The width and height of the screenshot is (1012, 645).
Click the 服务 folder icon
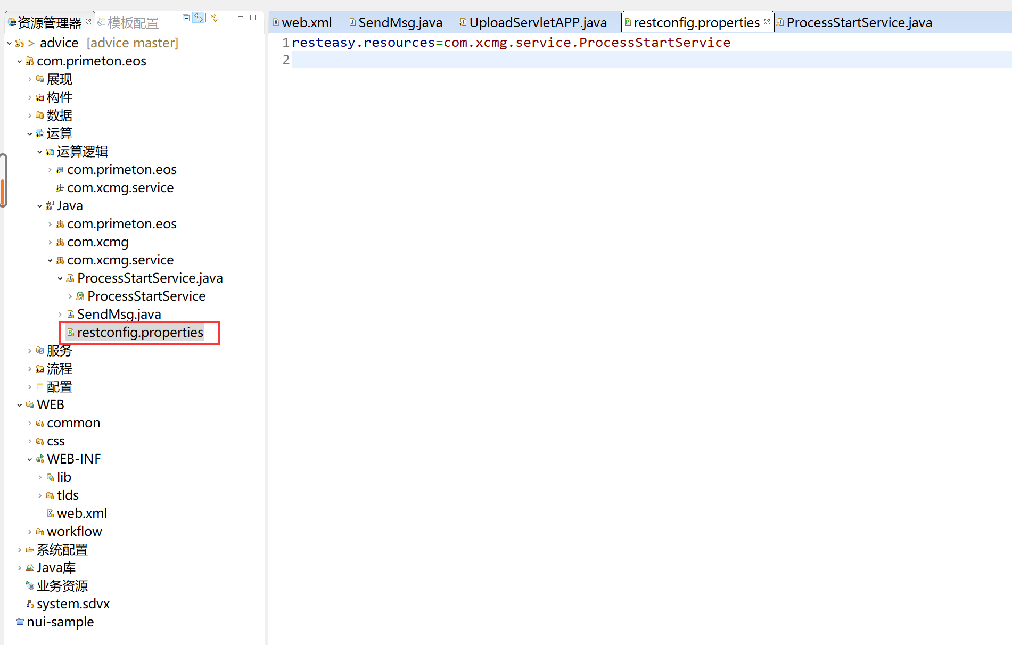coord(40,351)
